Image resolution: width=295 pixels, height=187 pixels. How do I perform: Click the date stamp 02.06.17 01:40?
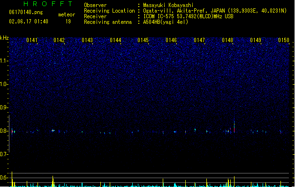point(29,22)
